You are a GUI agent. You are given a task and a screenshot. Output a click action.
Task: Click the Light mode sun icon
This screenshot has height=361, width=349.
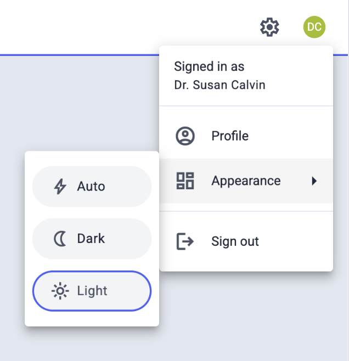tap(59, 291)
